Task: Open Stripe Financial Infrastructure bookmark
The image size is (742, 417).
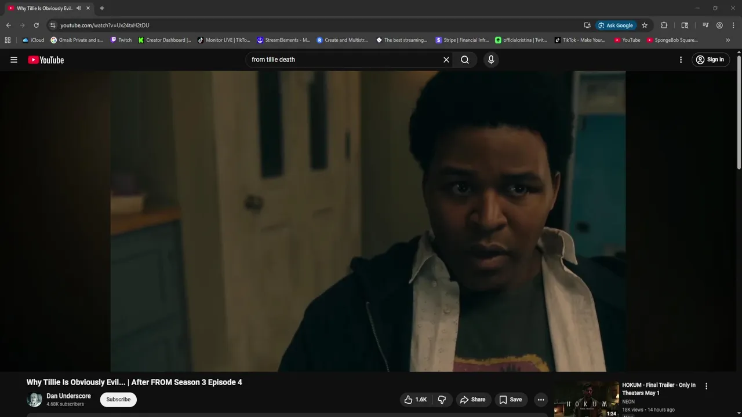Action: tap(462, 40)
